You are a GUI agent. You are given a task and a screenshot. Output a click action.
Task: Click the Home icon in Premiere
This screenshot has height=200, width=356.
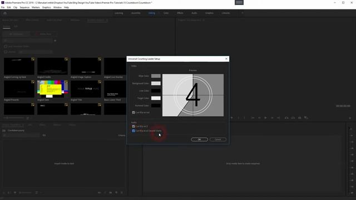point(5,13)
